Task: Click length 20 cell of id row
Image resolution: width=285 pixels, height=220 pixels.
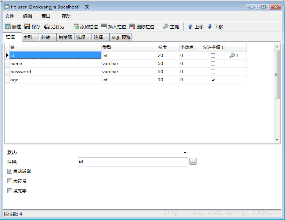Action: click(168, 55)
